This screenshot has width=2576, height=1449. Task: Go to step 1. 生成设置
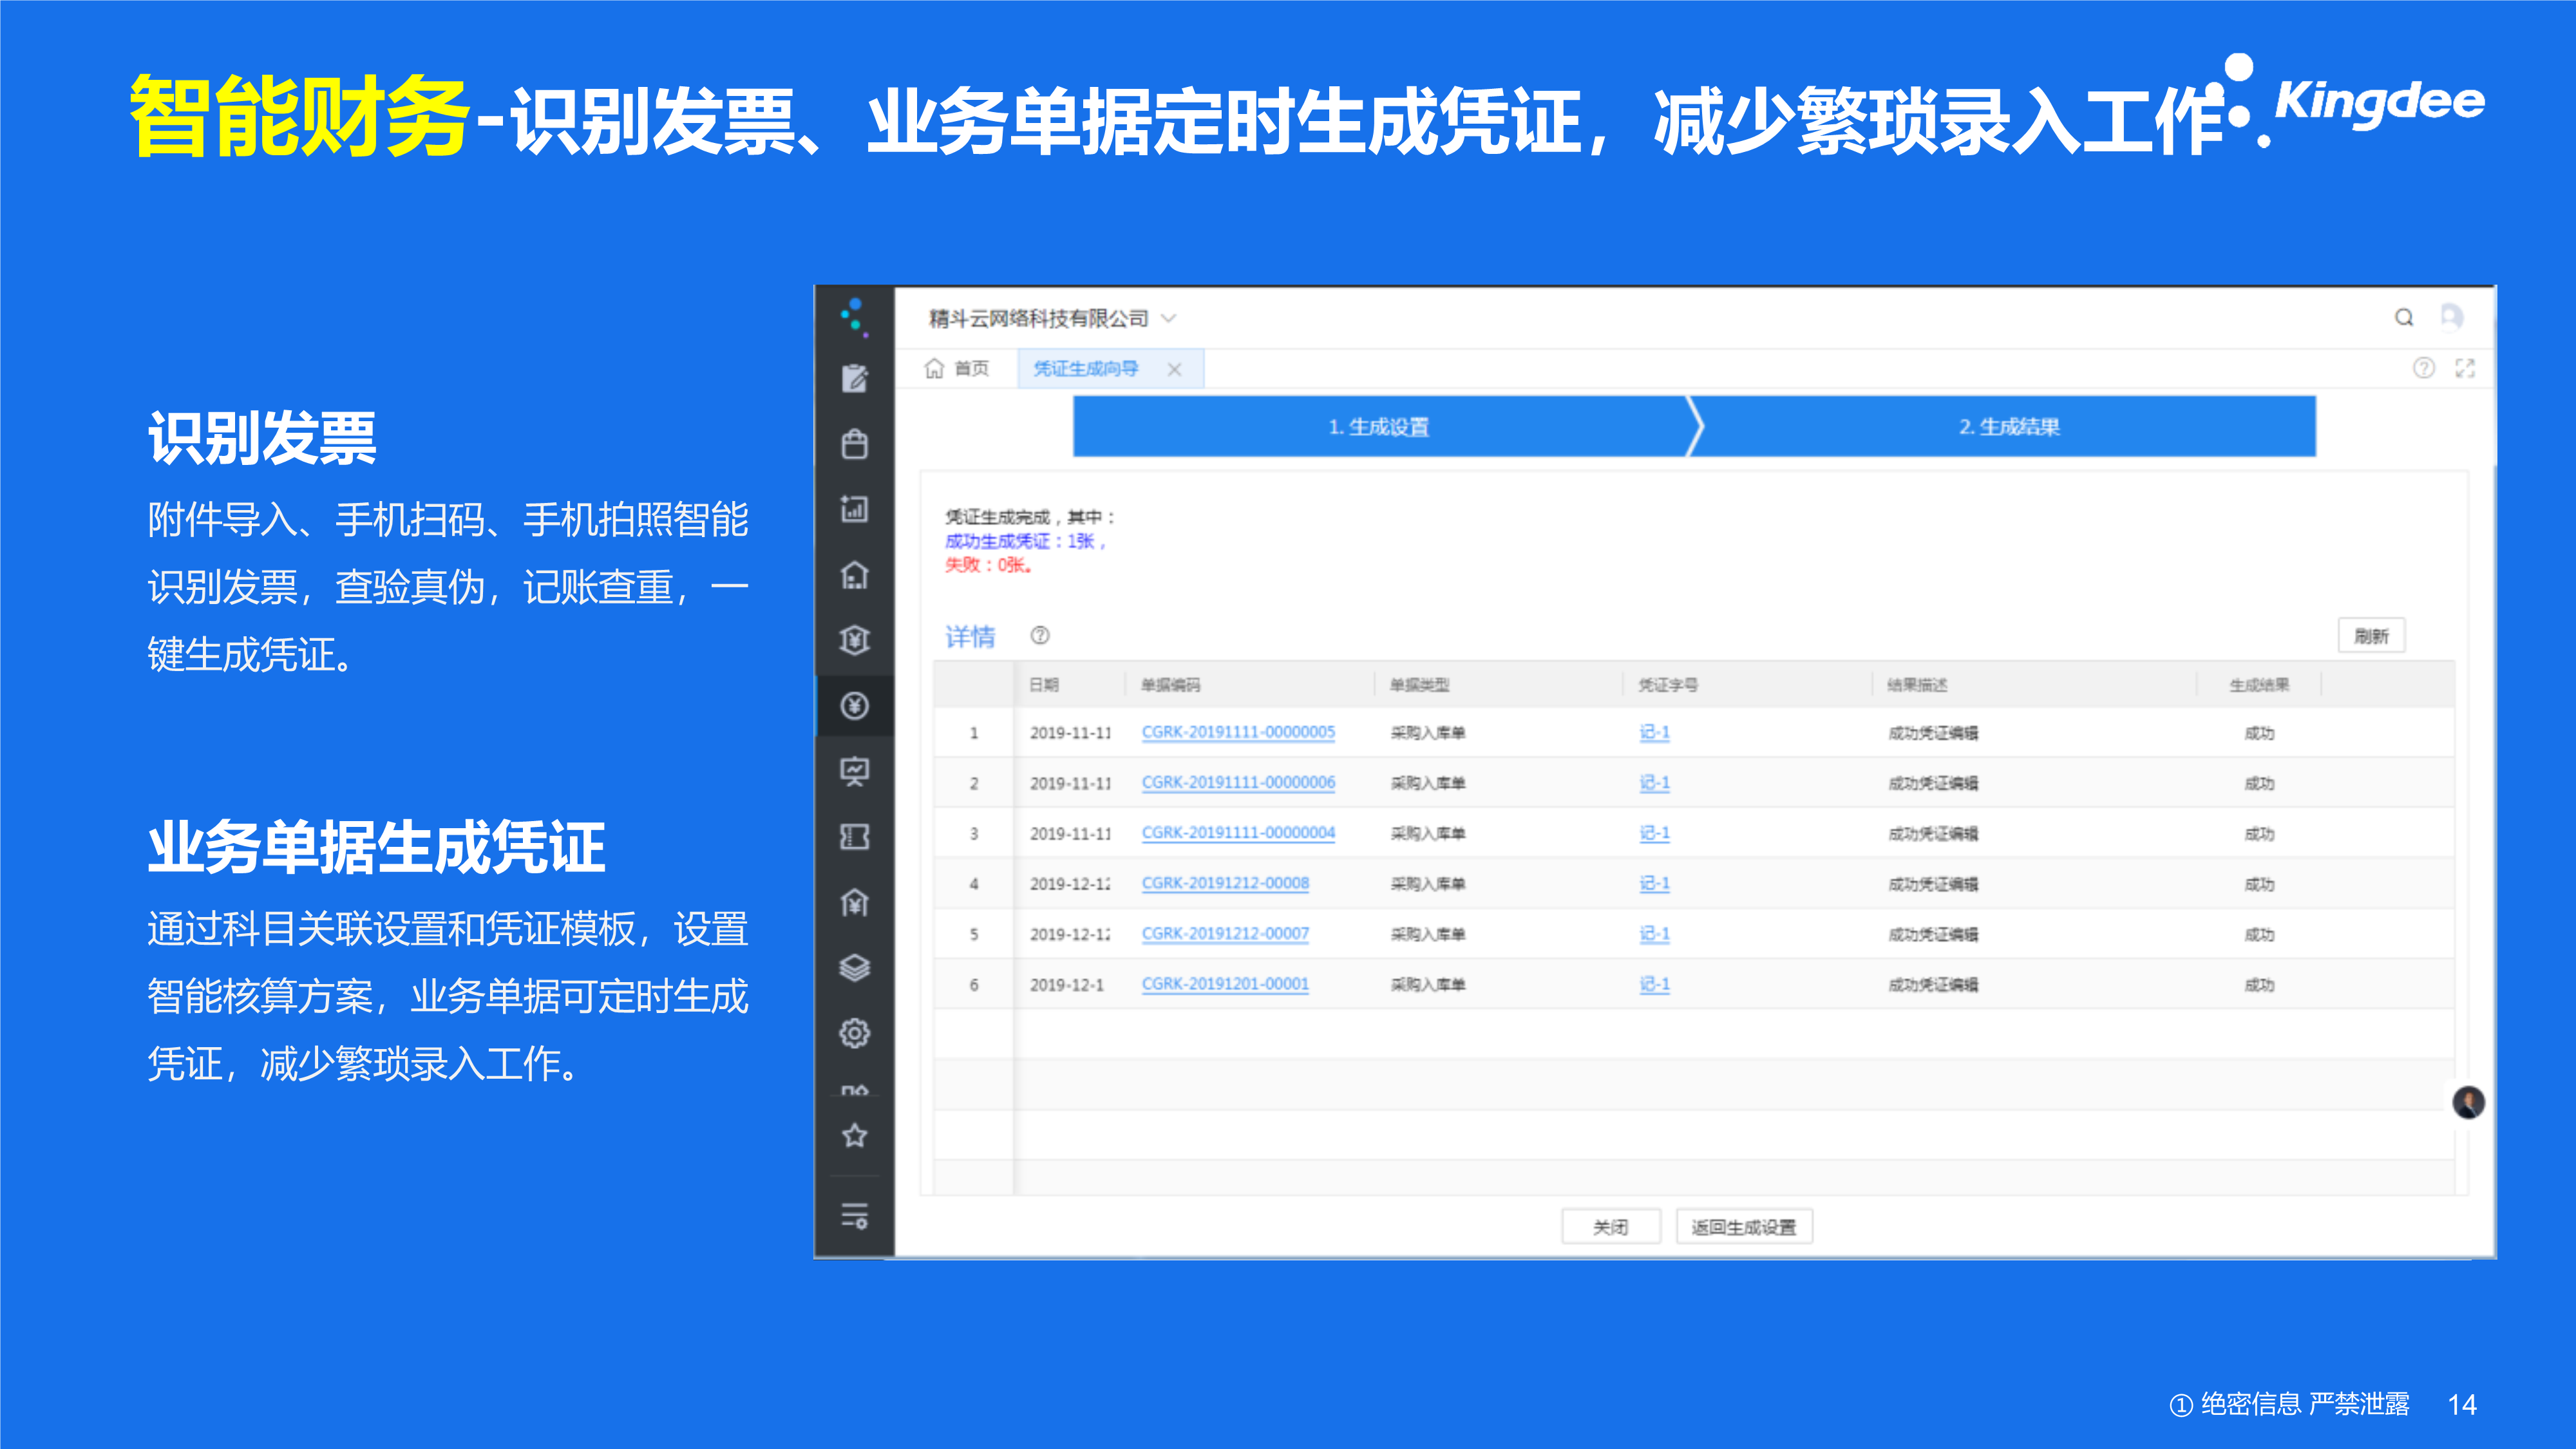pos(1380,427)
